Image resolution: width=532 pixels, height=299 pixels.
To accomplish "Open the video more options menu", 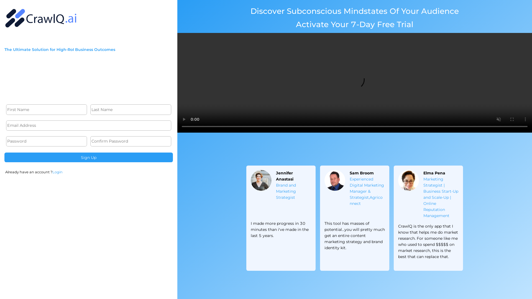I will tap(525, 119).
